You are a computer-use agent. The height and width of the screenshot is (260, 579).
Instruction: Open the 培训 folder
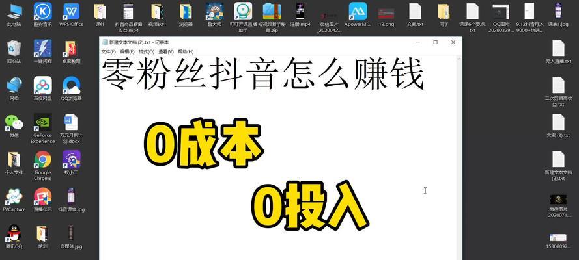click(x=42, y=237)
